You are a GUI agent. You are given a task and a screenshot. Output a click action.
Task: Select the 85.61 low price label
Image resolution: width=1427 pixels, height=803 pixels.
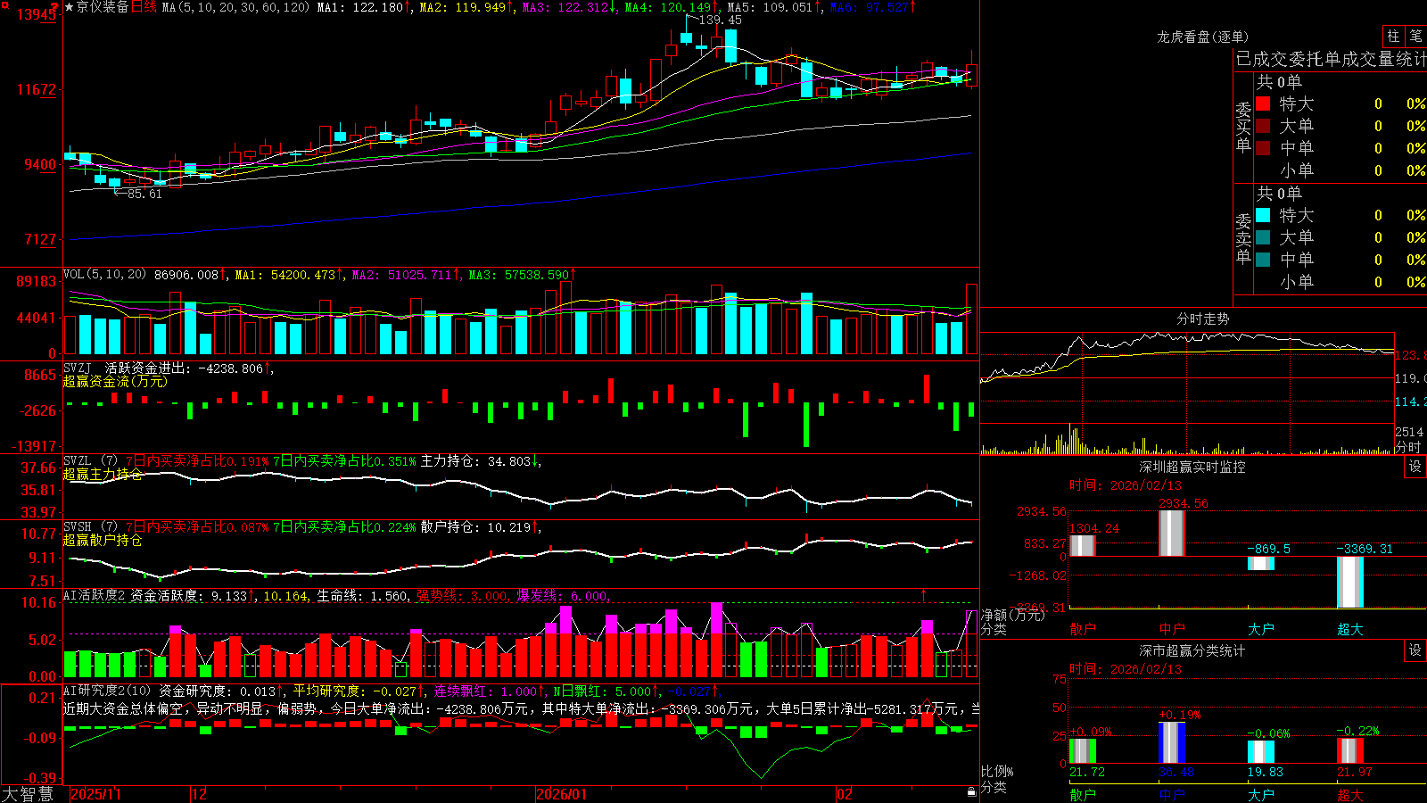click(x=144, y=194)
